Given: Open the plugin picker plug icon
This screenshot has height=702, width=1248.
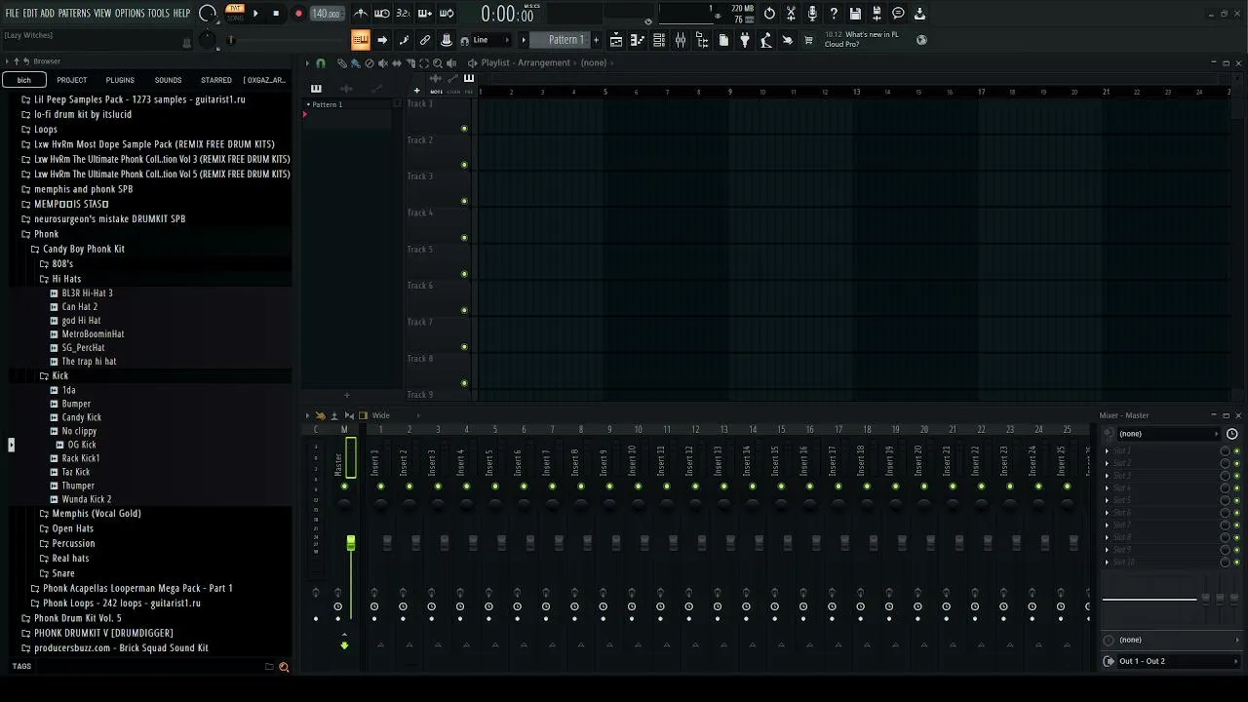Looking at the screenshot, I should (745, 40).
